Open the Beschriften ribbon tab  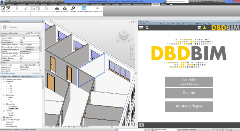coord(53,4)
